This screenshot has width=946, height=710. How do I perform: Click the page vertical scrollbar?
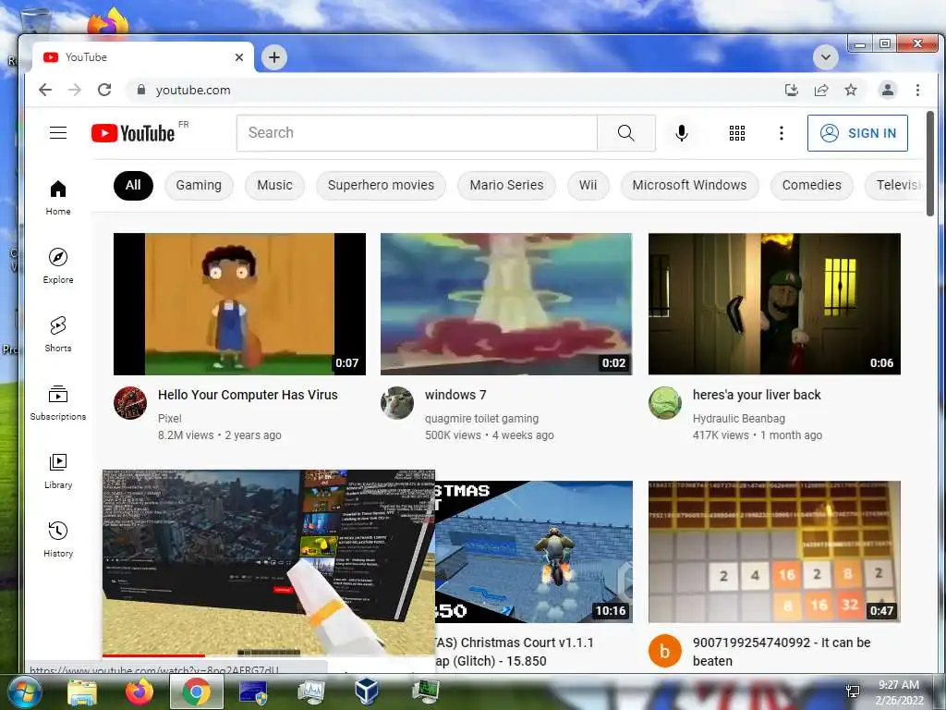[x=929, y=163]
